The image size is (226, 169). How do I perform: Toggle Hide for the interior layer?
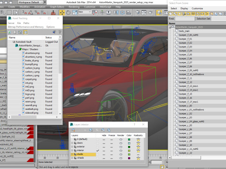coord(104,151)
